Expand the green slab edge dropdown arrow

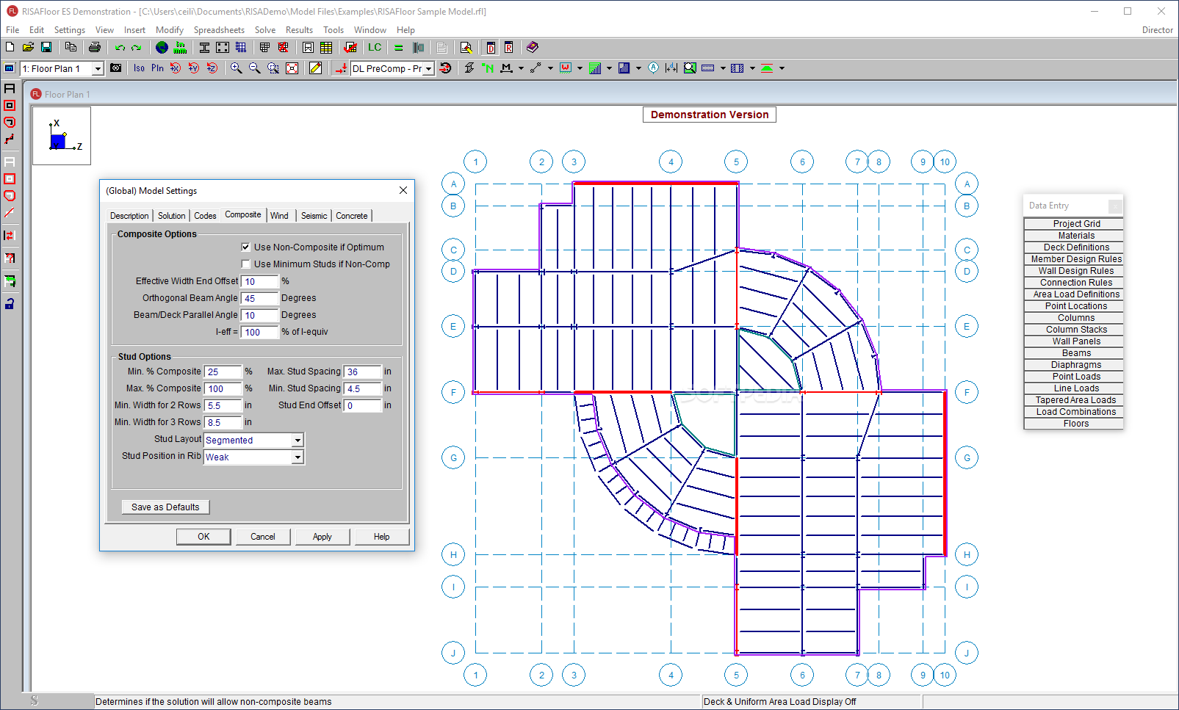point(782,68)
